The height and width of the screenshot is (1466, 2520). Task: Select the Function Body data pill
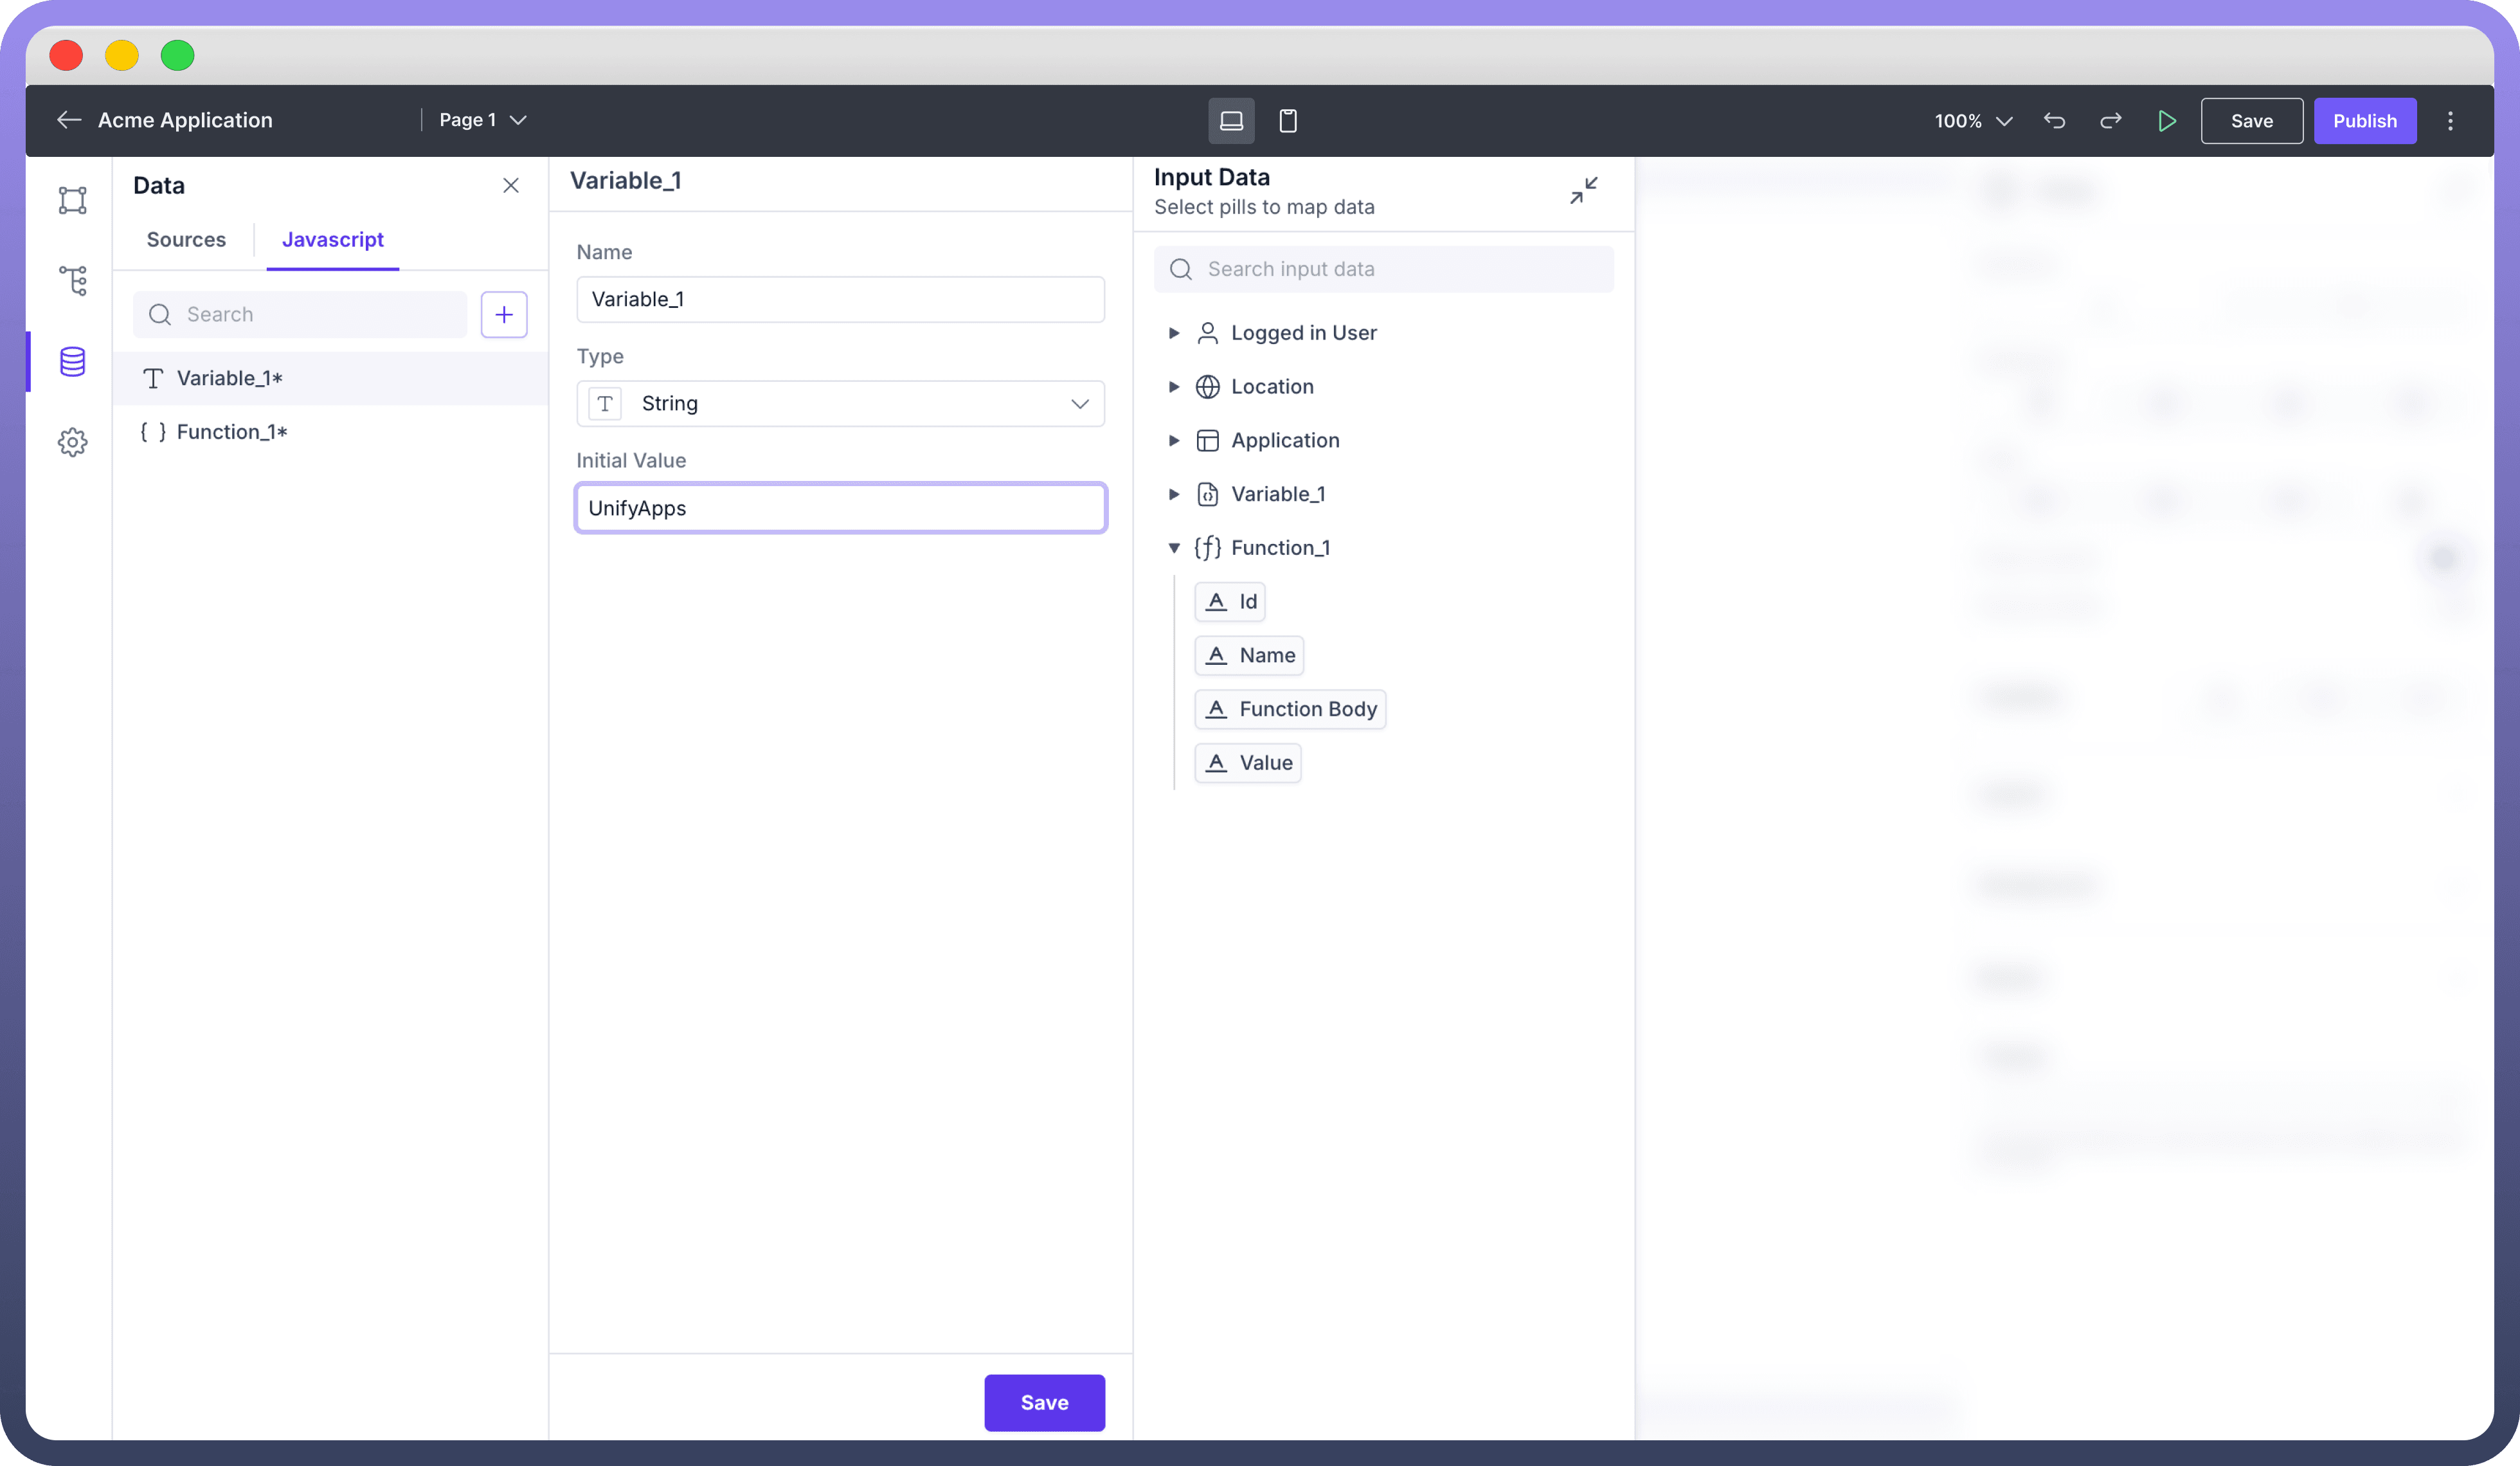pos(1290,709)
